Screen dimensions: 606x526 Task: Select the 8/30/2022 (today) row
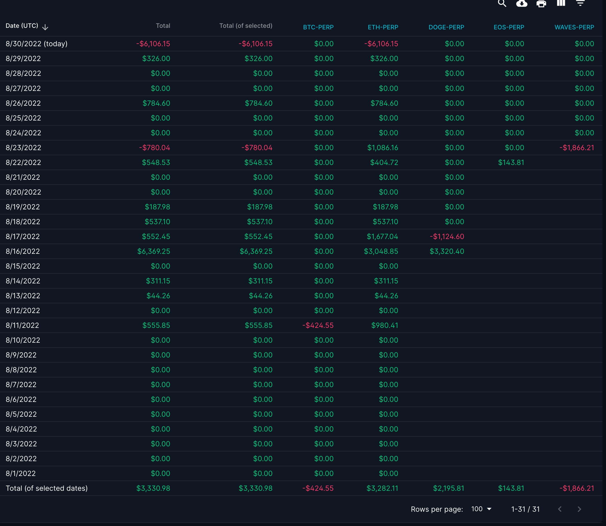tap(37, 44)
